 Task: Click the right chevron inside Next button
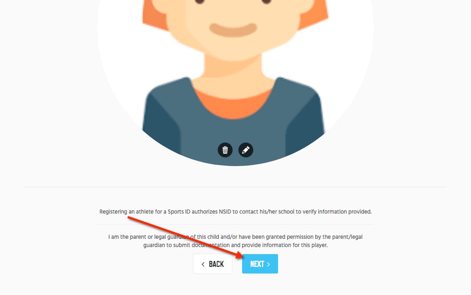point(269,264)
